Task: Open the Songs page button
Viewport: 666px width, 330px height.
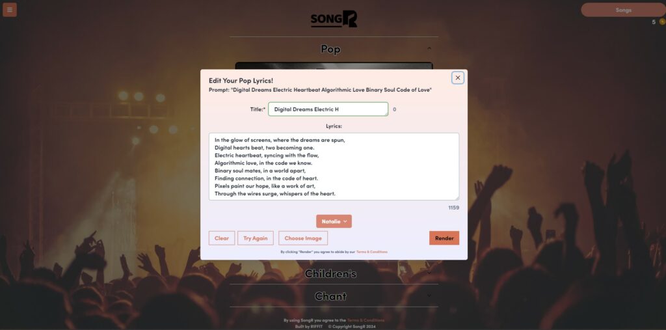Action: tap(623, 10)
